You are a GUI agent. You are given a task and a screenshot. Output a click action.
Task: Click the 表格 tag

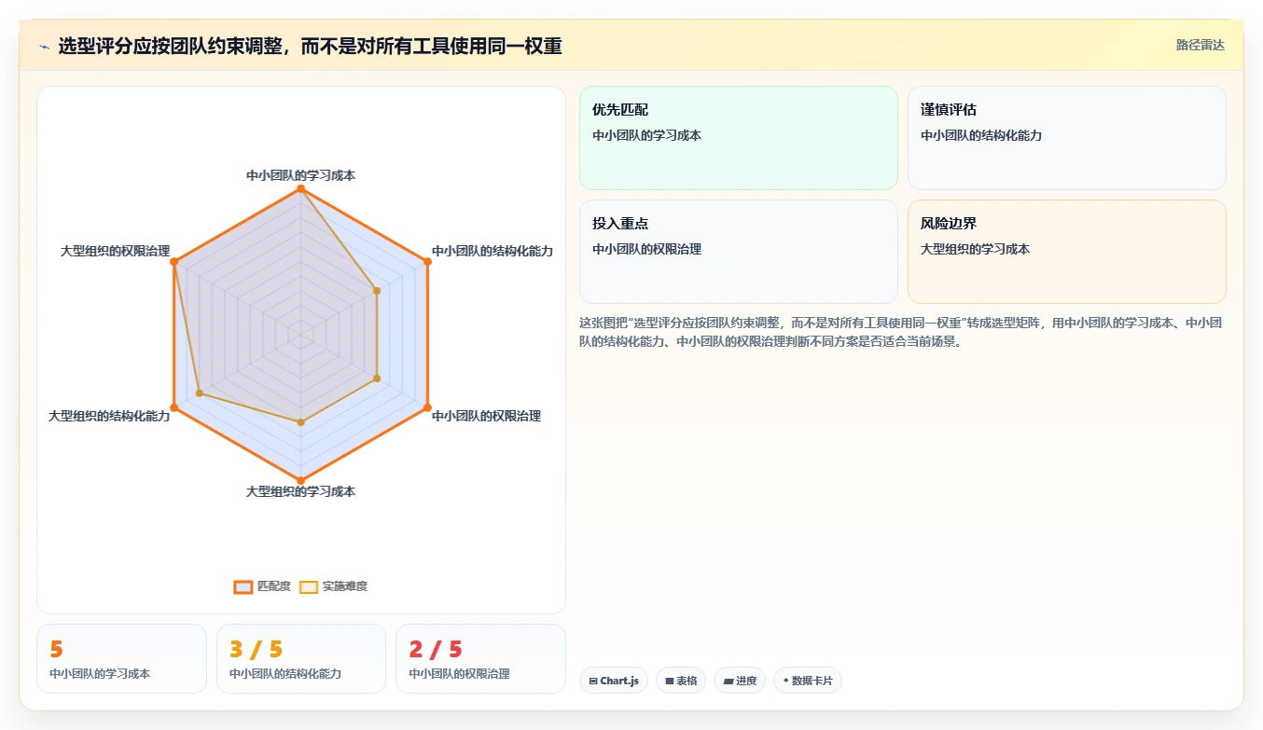pyautogui.click(x=681, y=681)
